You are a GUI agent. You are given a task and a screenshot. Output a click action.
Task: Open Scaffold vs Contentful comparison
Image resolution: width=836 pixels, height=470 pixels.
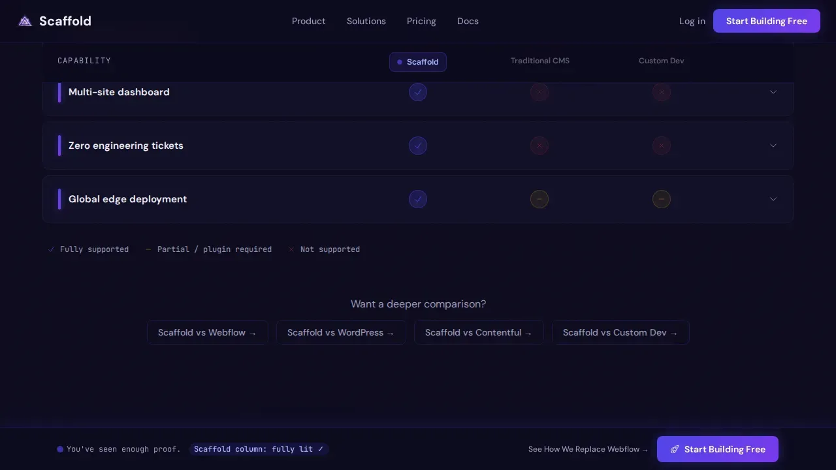coord(479,332)
